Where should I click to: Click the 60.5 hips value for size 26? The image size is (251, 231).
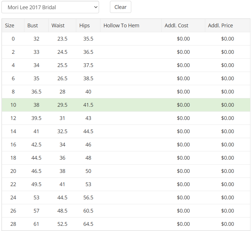click(88, 211)
